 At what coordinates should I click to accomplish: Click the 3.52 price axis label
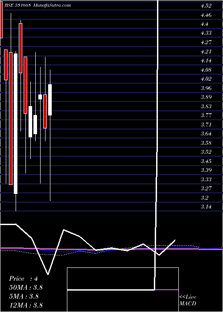tap(206, 152)
